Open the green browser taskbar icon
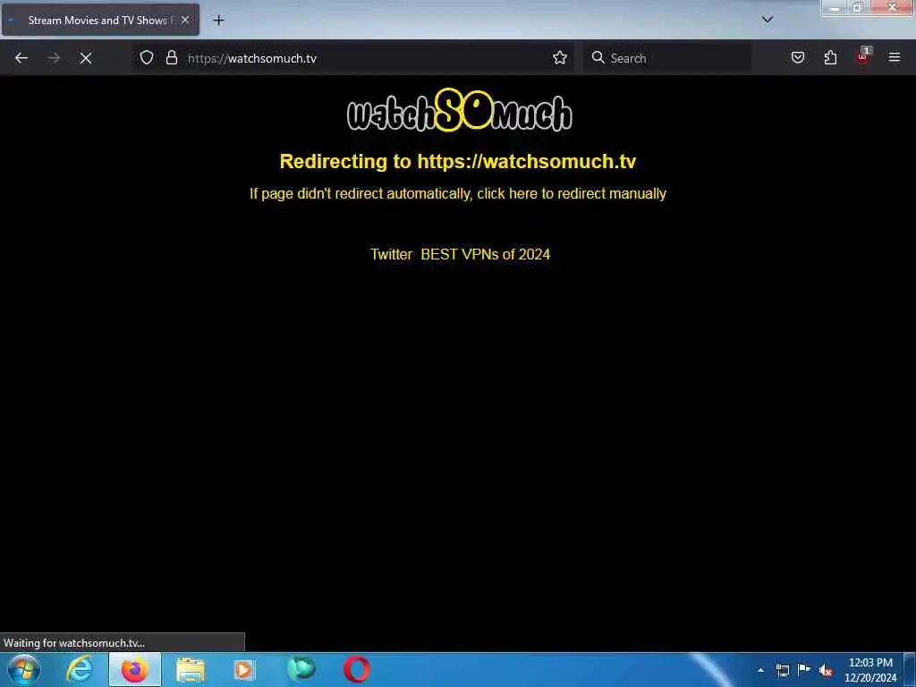Image resolution: width=916 pixels, height=687 pixels. (301, 669)
